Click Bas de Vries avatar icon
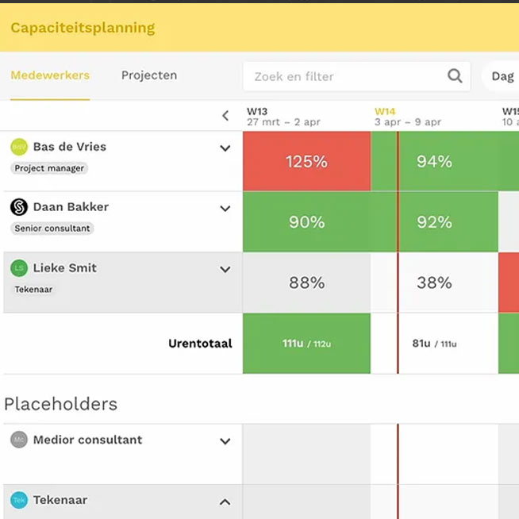The width and height of the screenshot is (519, 519). click(19, 147)
